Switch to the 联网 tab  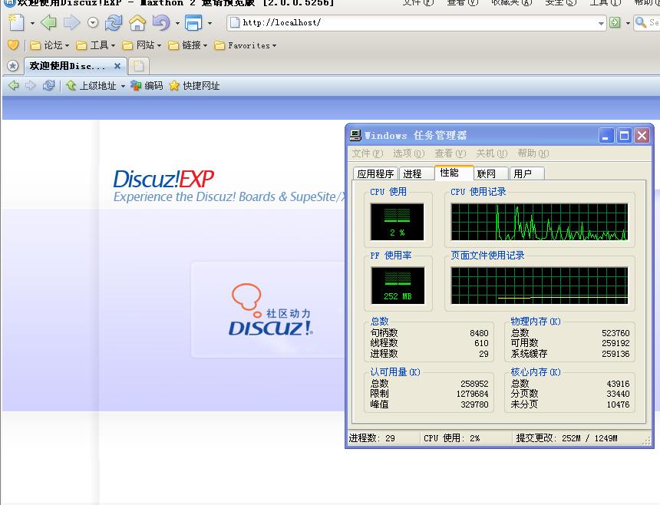tap(487, 173)
